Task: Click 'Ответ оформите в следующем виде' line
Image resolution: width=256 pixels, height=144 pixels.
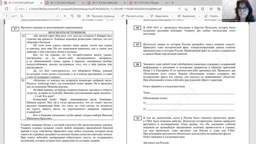Action: tap(164, 86)
